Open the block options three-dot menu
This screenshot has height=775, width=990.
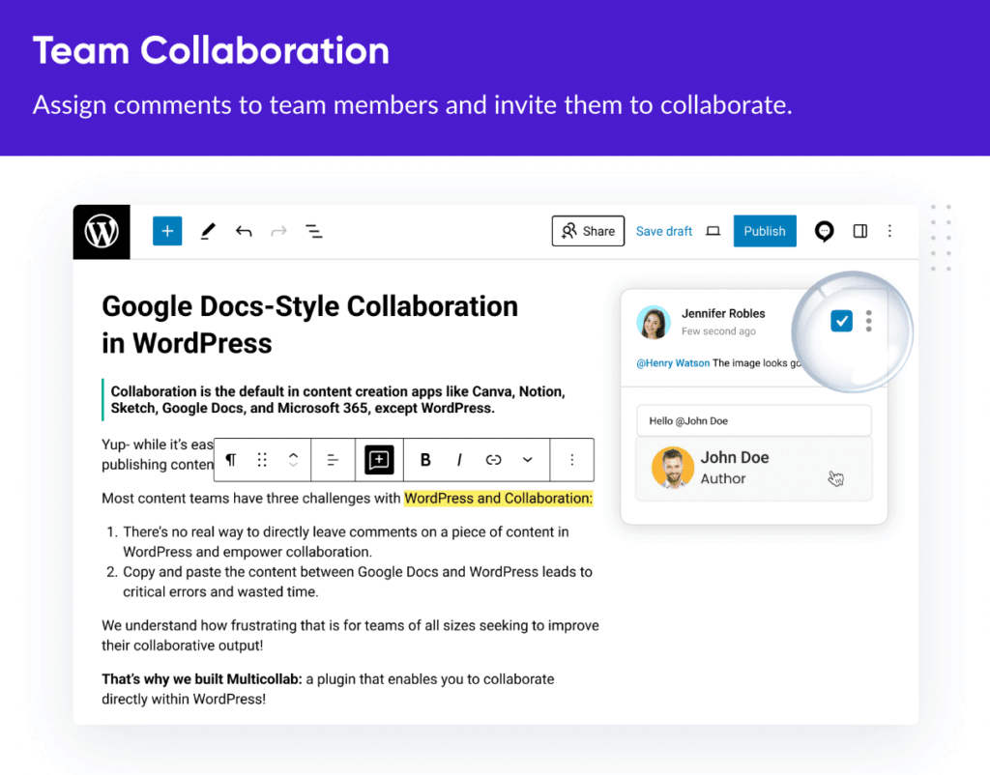pos(572,460)
